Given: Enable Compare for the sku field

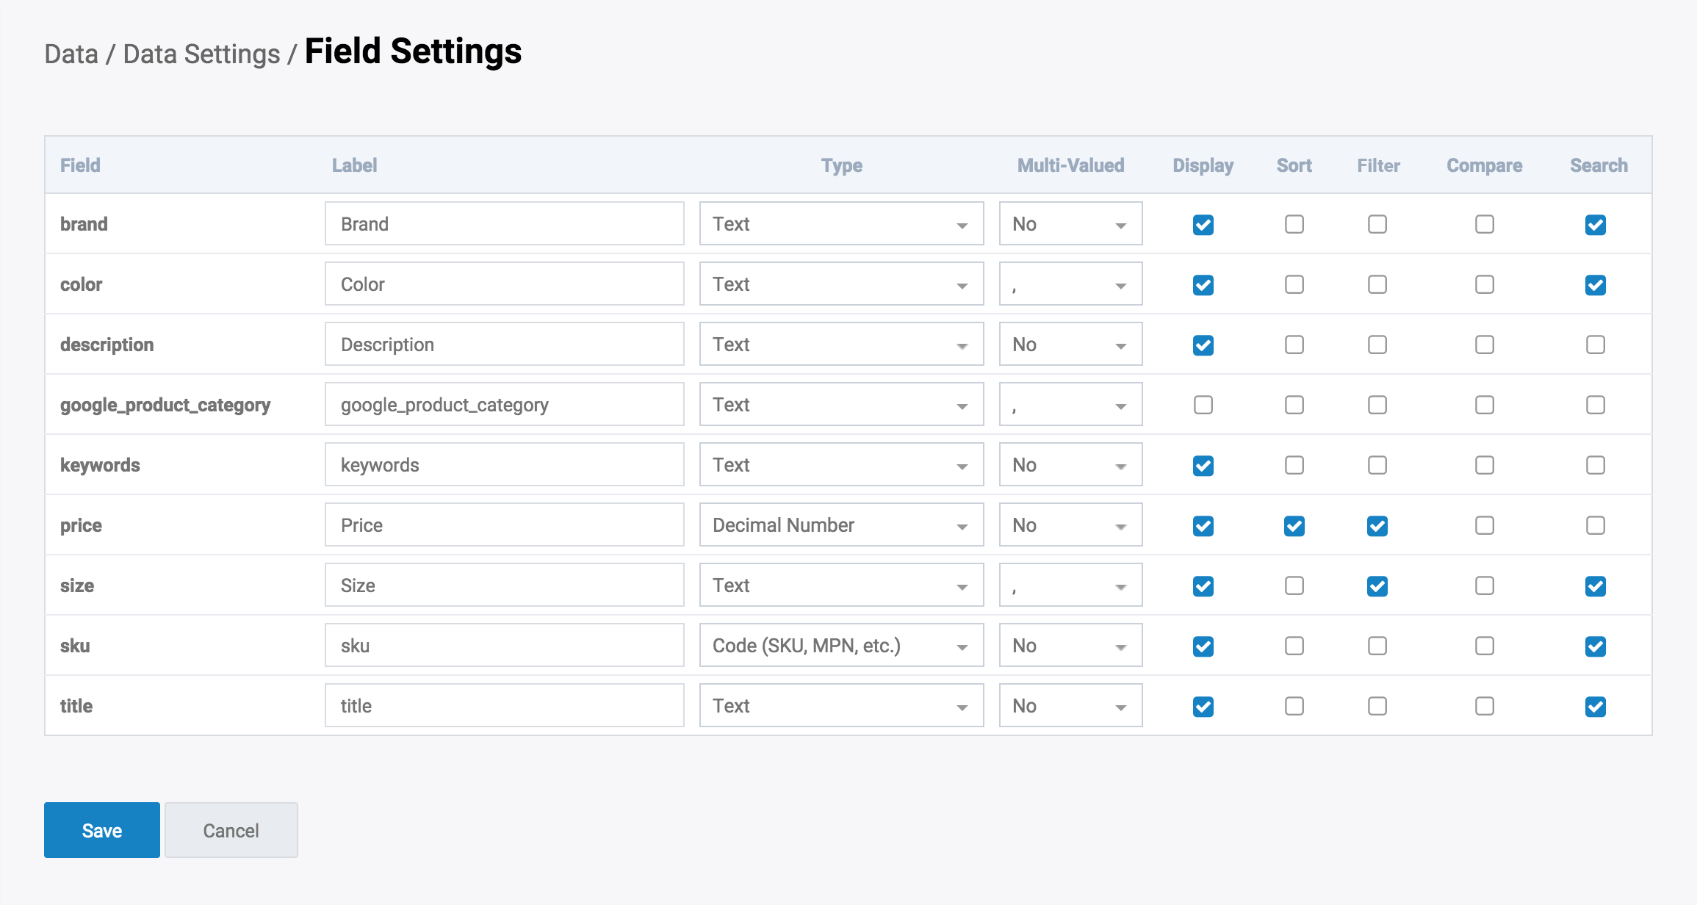Looking at the screenshot, I should 1484,646.
